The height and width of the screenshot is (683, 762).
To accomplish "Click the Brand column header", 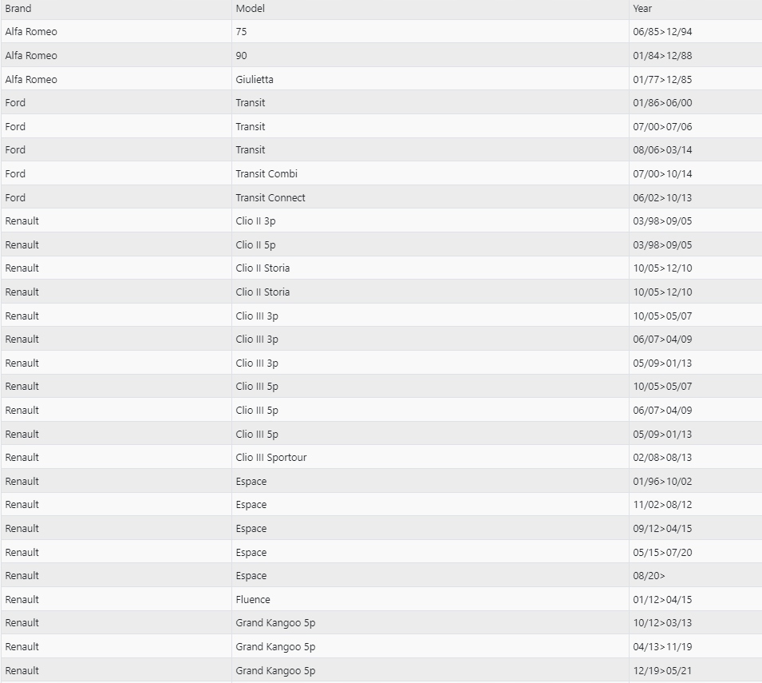I will pyautogui.click(x=18, y=9).
